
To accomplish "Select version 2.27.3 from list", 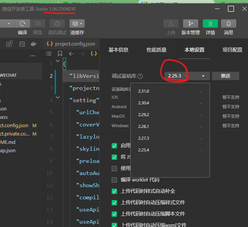I will (170, 138).
